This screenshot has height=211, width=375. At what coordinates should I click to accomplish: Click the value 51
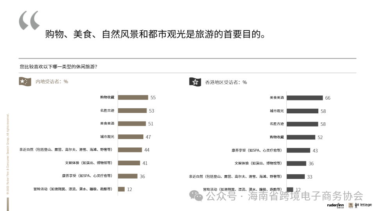pyautogui.click(x=151, y=124)
